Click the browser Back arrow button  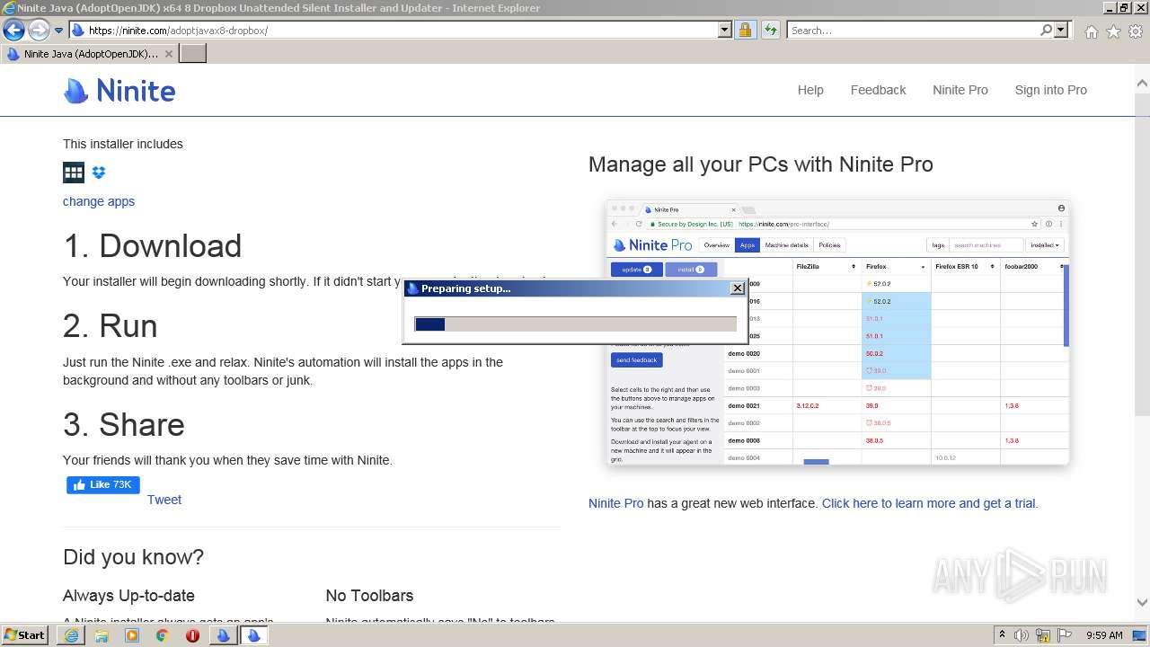(x=13, y=30)
